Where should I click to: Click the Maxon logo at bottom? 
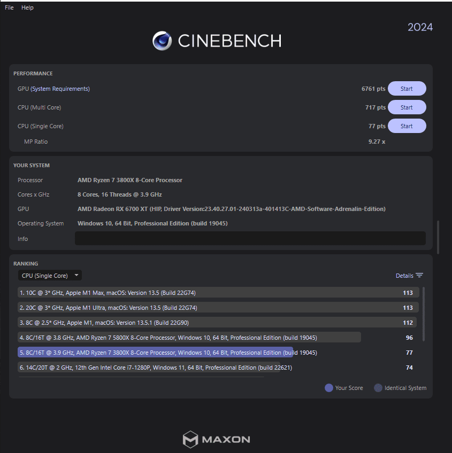[217, 440]
